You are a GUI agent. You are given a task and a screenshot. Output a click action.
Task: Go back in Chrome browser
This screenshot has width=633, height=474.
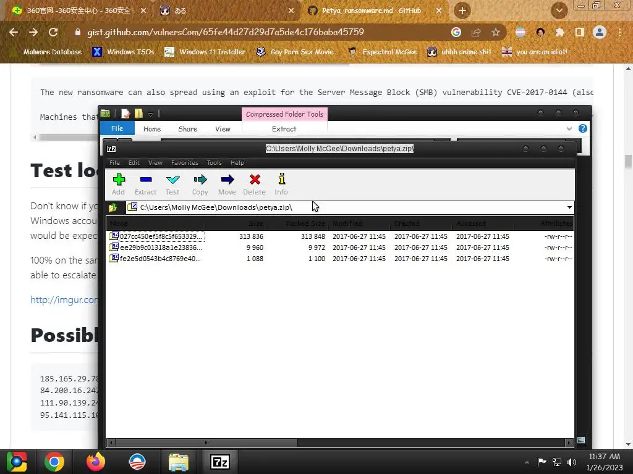coord(14,32)
